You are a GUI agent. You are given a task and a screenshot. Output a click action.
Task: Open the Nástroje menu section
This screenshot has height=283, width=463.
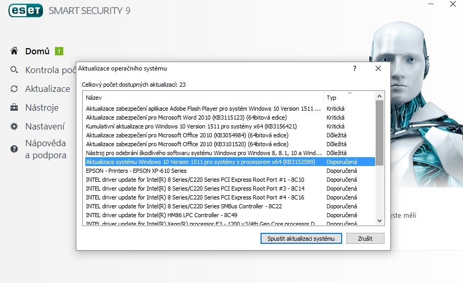pyautogui.click(x=42, y=108)
